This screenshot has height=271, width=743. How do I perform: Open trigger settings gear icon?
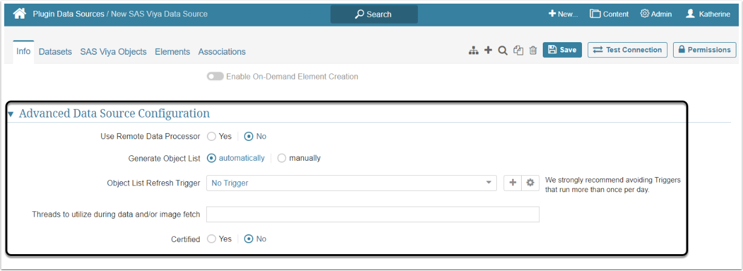[530, 183]
